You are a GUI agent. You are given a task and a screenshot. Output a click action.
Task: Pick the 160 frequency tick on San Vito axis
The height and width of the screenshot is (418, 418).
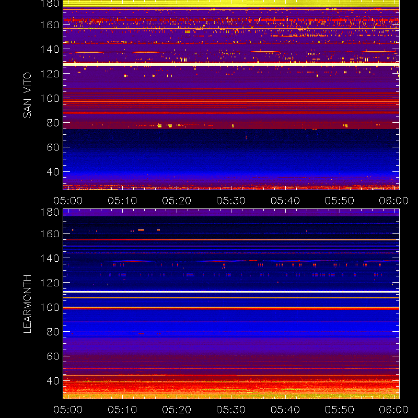tap(50, 25)
